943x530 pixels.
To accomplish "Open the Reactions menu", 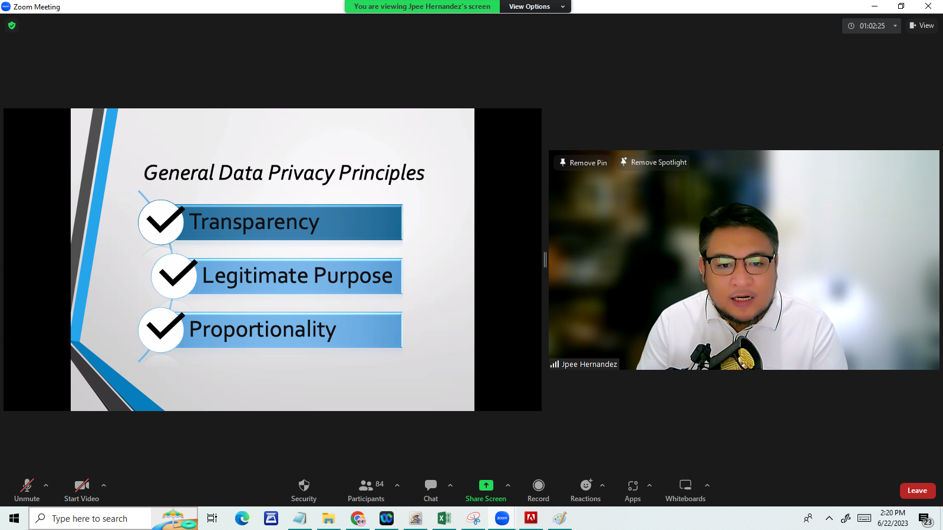I will (x=585, y=490).
